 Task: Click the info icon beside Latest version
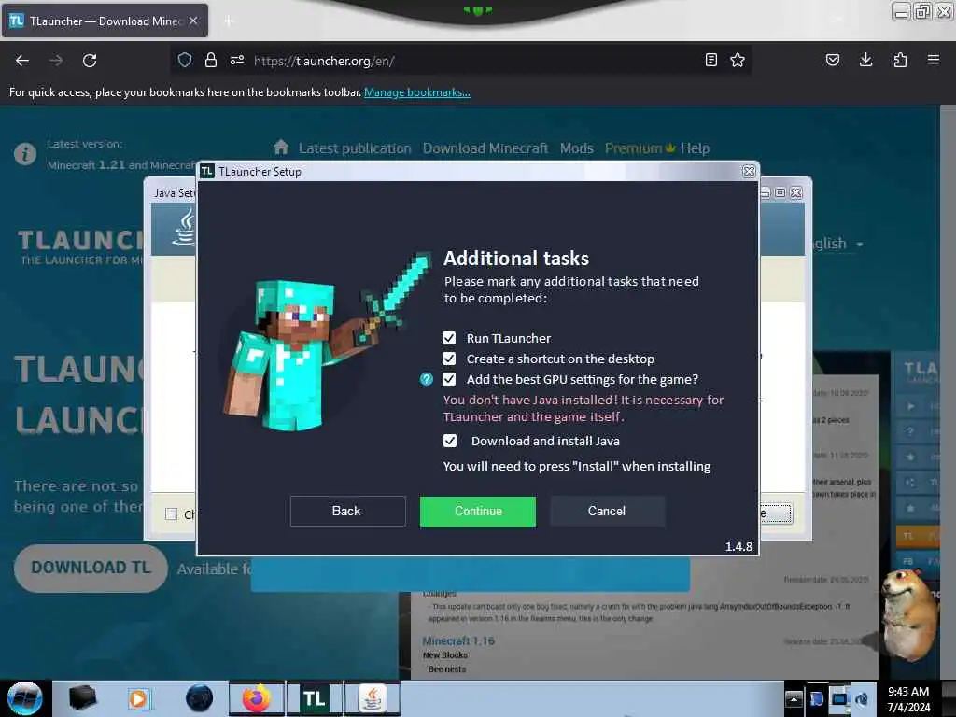click(x=25, y=154)
